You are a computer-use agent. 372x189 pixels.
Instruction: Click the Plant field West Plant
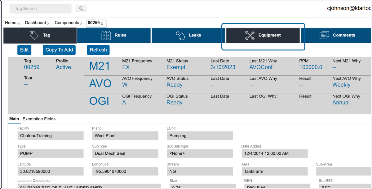click(x=125, y=135)
